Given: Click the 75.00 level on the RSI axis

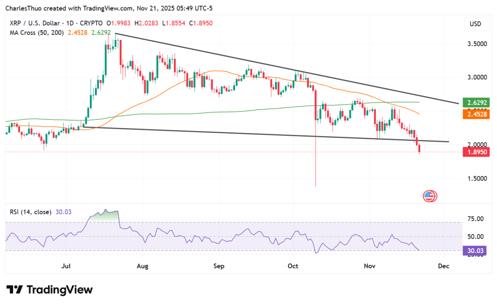Looking at the screenshot, I should [475, 219].
